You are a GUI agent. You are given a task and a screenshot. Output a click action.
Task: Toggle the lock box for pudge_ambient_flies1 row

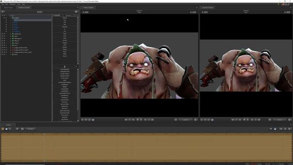2,48
